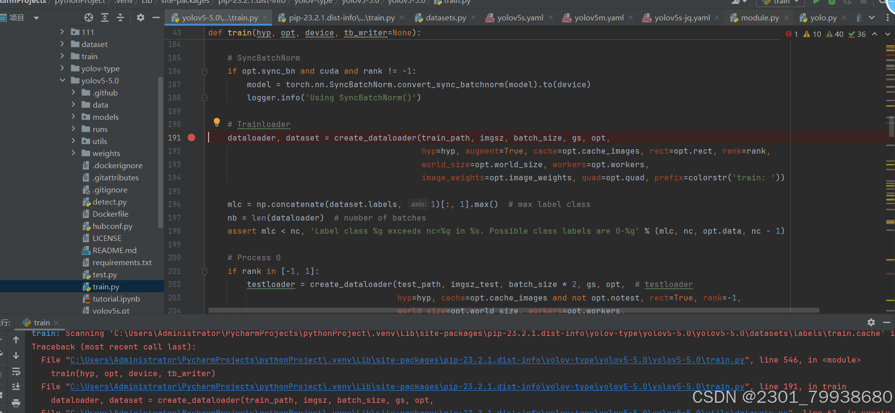The image size is (895, 413).
Task: Open detect.py in project tree
Action: click(x=110, y=202)
